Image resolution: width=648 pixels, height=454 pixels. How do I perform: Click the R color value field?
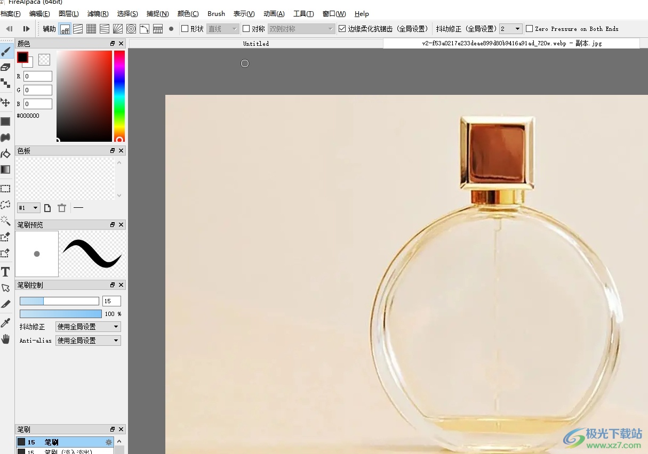coord(38,77)
